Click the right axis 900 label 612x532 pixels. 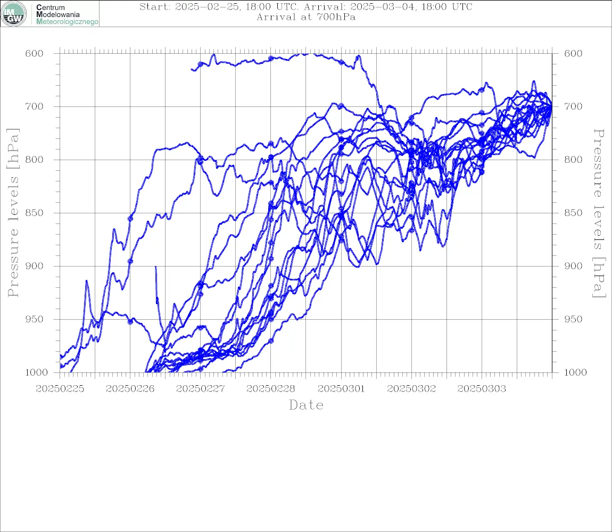coord(573,266)
